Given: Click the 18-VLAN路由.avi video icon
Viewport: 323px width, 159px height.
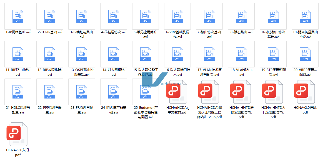Looking at the screenshot, I should pyautogui.click(x=241, y=54).
